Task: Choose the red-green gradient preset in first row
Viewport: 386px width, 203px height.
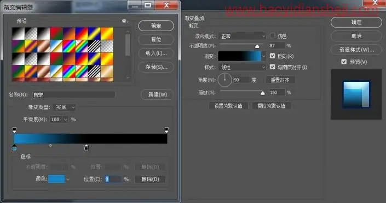Action: point(56,34)
